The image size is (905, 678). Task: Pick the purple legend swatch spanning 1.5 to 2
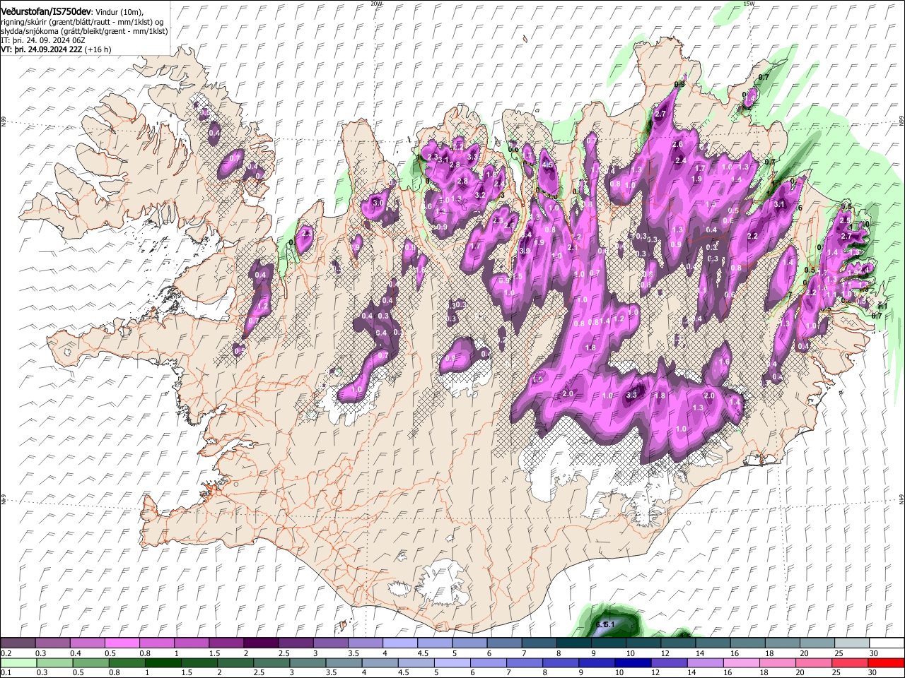[x=226, y=643]
